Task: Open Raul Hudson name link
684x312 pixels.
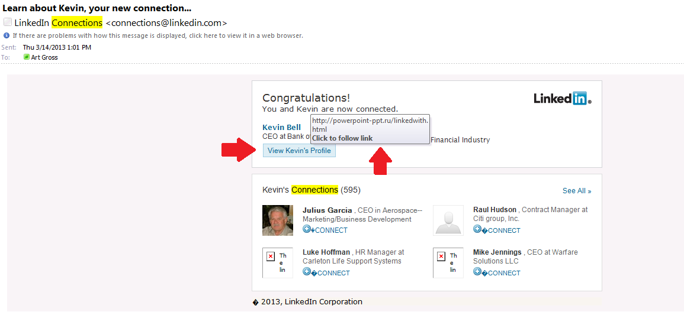Action: (x=495, y=210)
